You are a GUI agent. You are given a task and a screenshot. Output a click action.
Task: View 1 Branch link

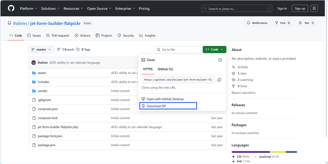66,49
